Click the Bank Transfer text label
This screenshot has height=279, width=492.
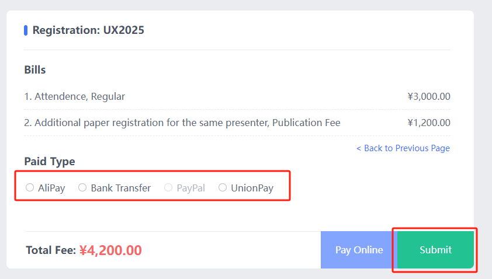(121, 188)
